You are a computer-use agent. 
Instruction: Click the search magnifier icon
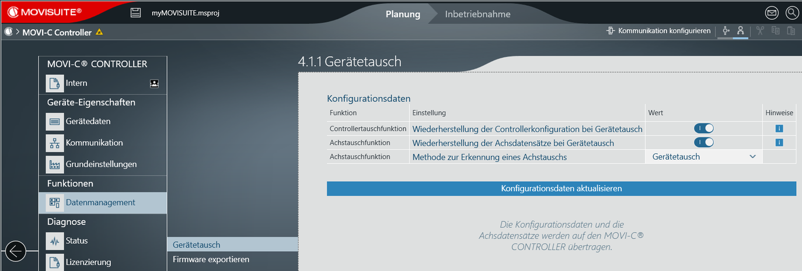791,12
